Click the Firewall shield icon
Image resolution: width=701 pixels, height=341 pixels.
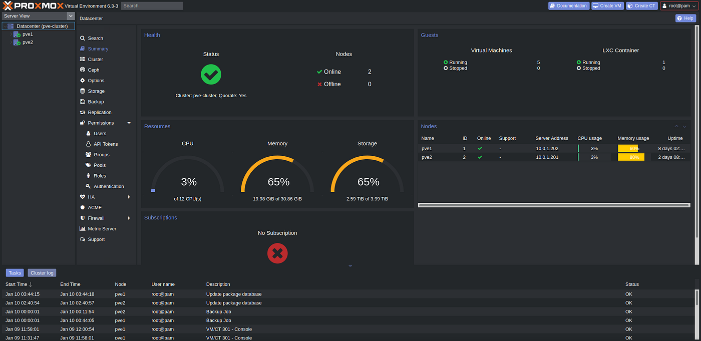(x=83, y=218)
